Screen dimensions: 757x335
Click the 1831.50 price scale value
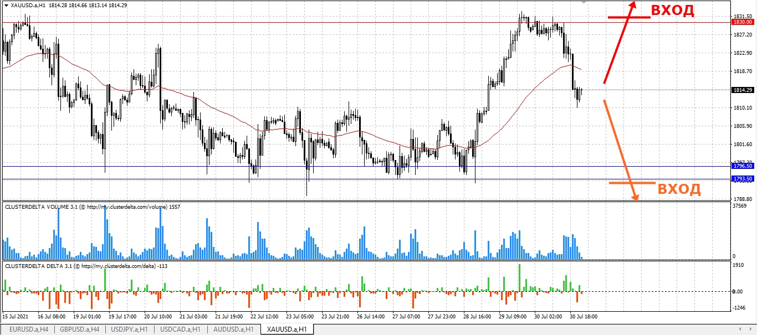(741, 17)
